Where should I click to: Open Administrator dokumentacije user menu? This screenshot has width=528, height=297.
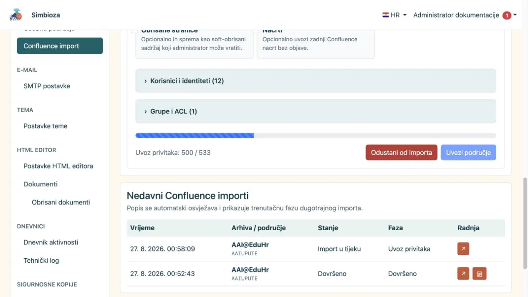pyautogui.click(x=465, y=15)
